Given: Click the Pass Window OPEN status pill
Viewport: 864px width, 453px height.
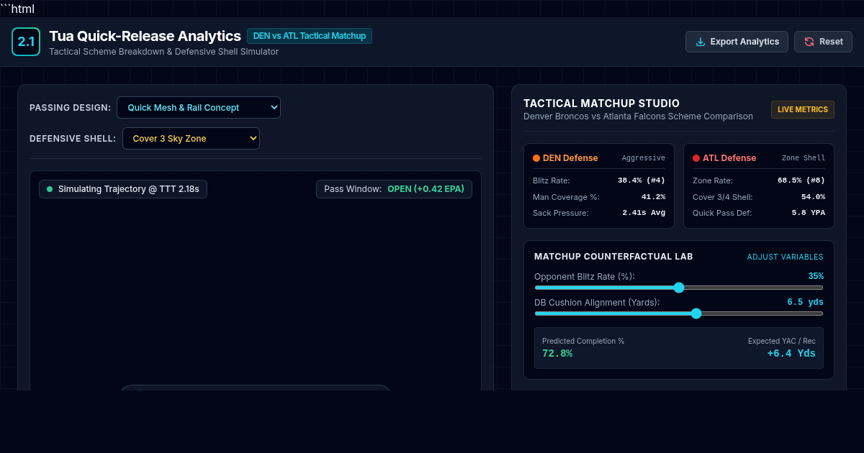Looking at the screenshot, I should coord(394,189).
